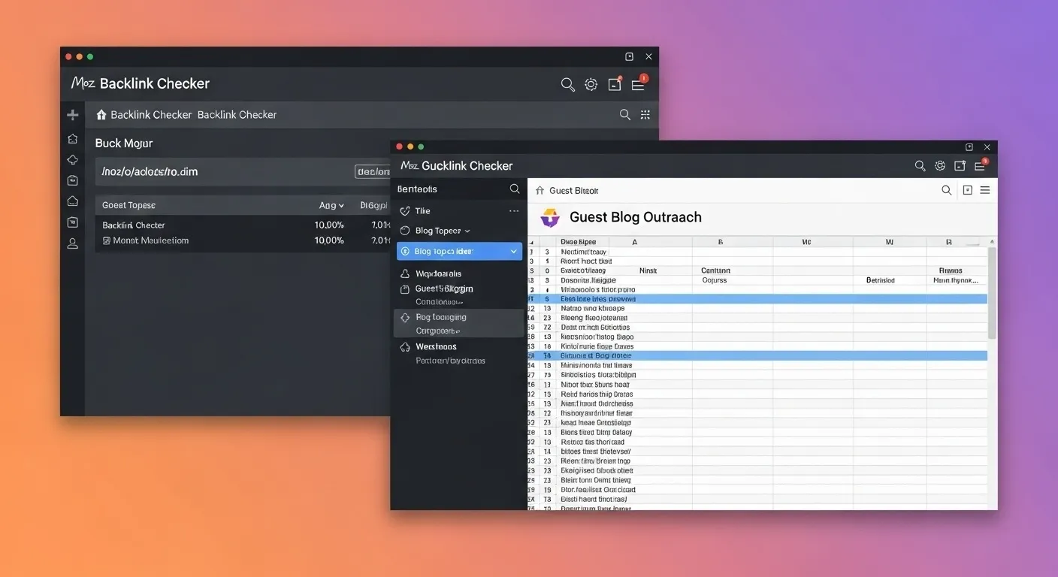The image size is (1058, 577).
Task: Click the search icon next to Bentaotis
Action: tap(515, 189)
